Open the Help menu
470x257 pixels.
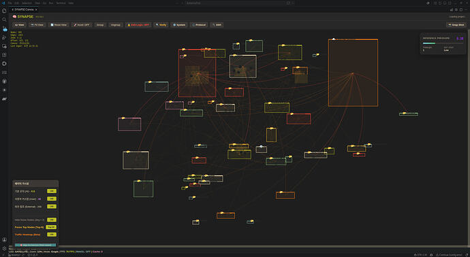(71, 3)
